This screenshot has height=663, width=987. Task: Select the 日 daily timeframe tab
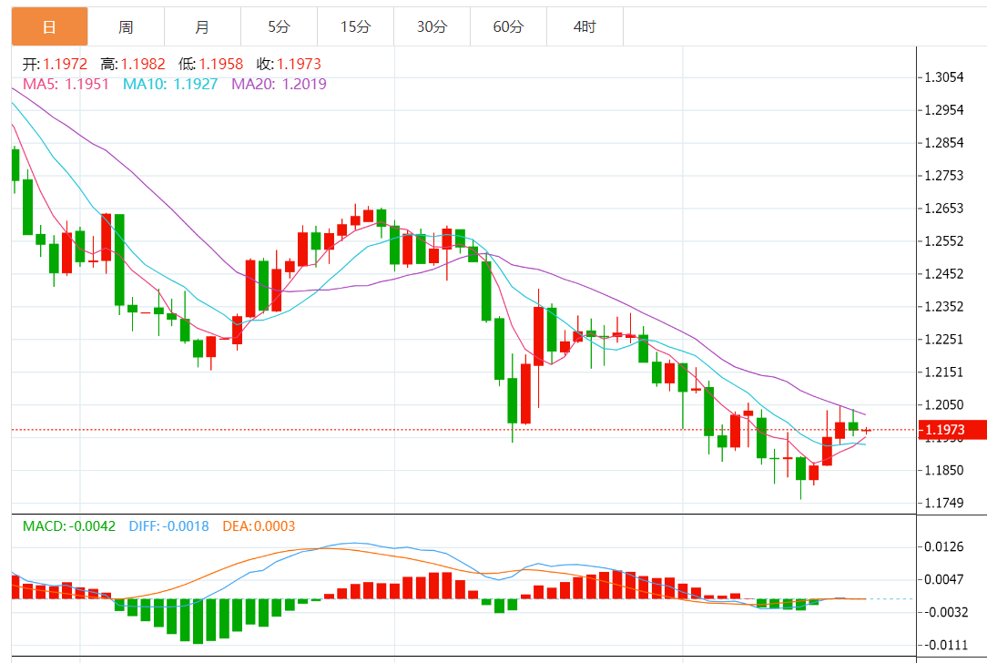50,27
